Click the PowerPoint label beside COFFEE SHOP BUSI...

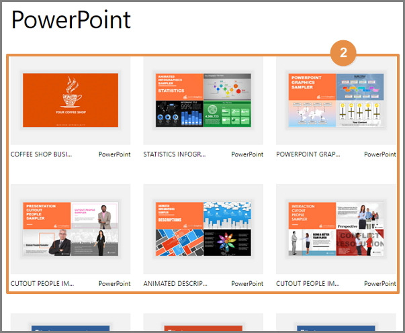click(114, 154)
